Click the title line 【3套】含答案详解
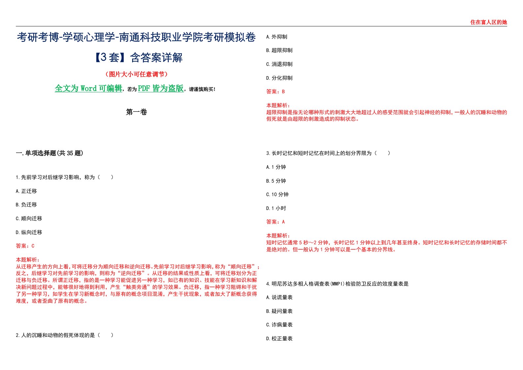The image size is (523, 370). pos(136,57)
